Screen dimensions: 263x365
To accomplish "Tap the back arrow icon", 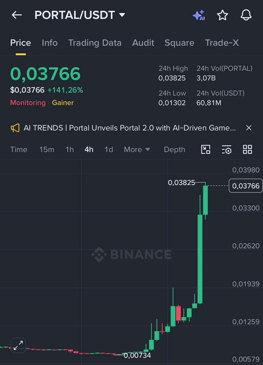I will 17,15.
